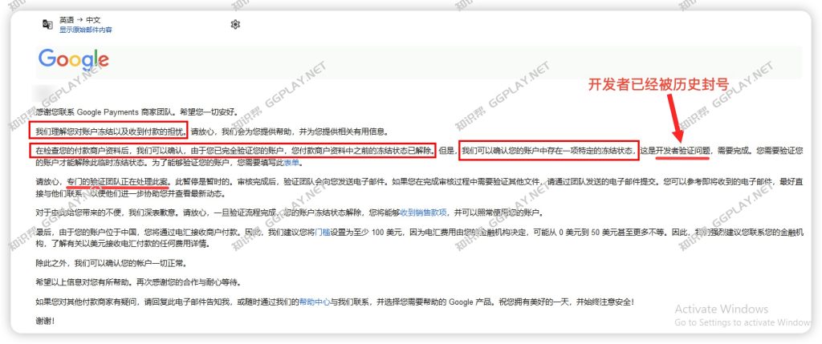Open translation settings gear icon

point(235,24)
